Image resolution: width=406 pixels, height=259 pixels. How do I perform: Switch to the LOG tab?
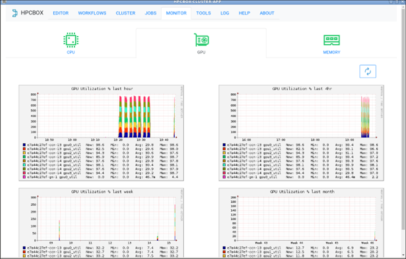tap(225, 13)
